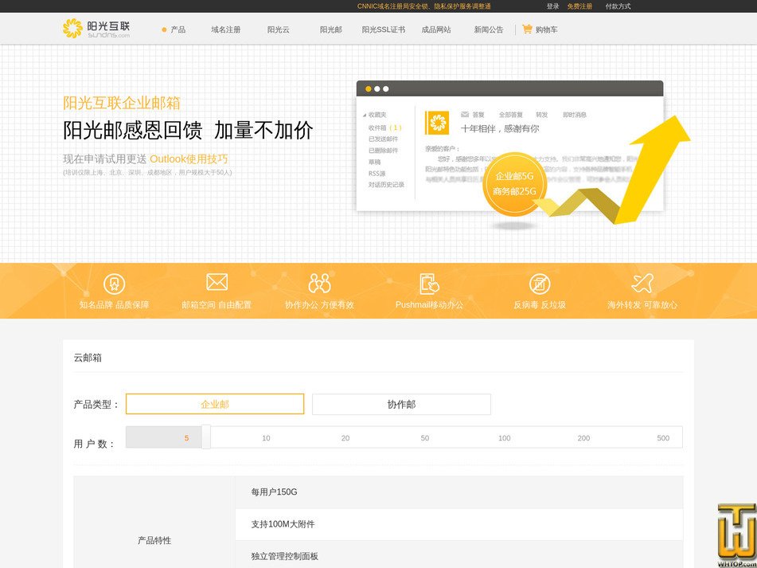Open the 新闻公告 menu

[x=489, y=29]
